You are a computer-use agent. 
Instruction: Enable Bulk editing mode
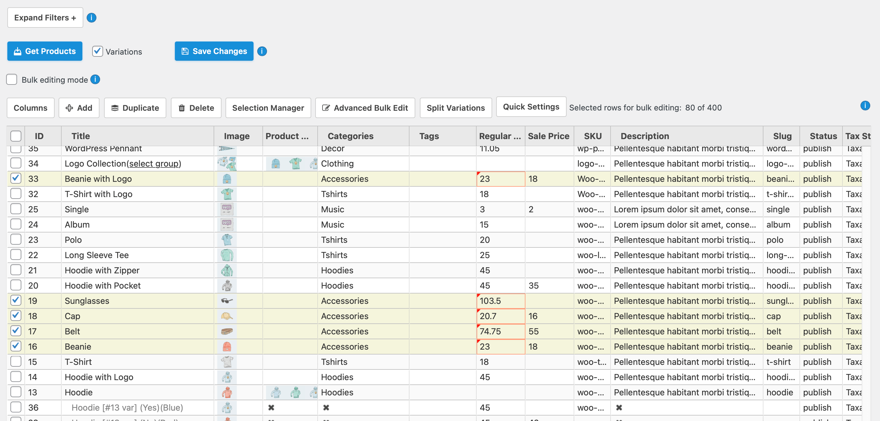click(x=11, y=79)
